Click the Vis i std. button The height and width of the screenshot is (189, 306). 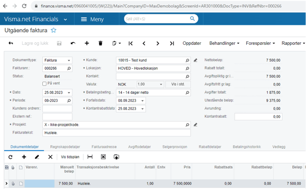pyautogui.click(x=178, y=85)
